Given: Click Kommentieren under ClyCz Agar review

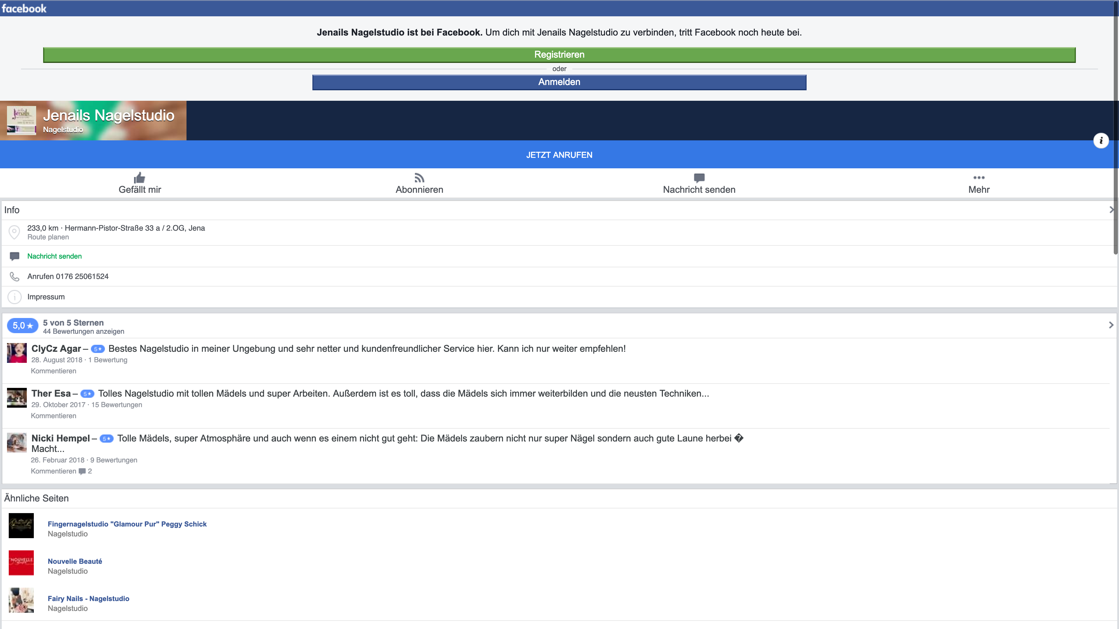Looking at the screenshot, I should (x=53, y=371).
